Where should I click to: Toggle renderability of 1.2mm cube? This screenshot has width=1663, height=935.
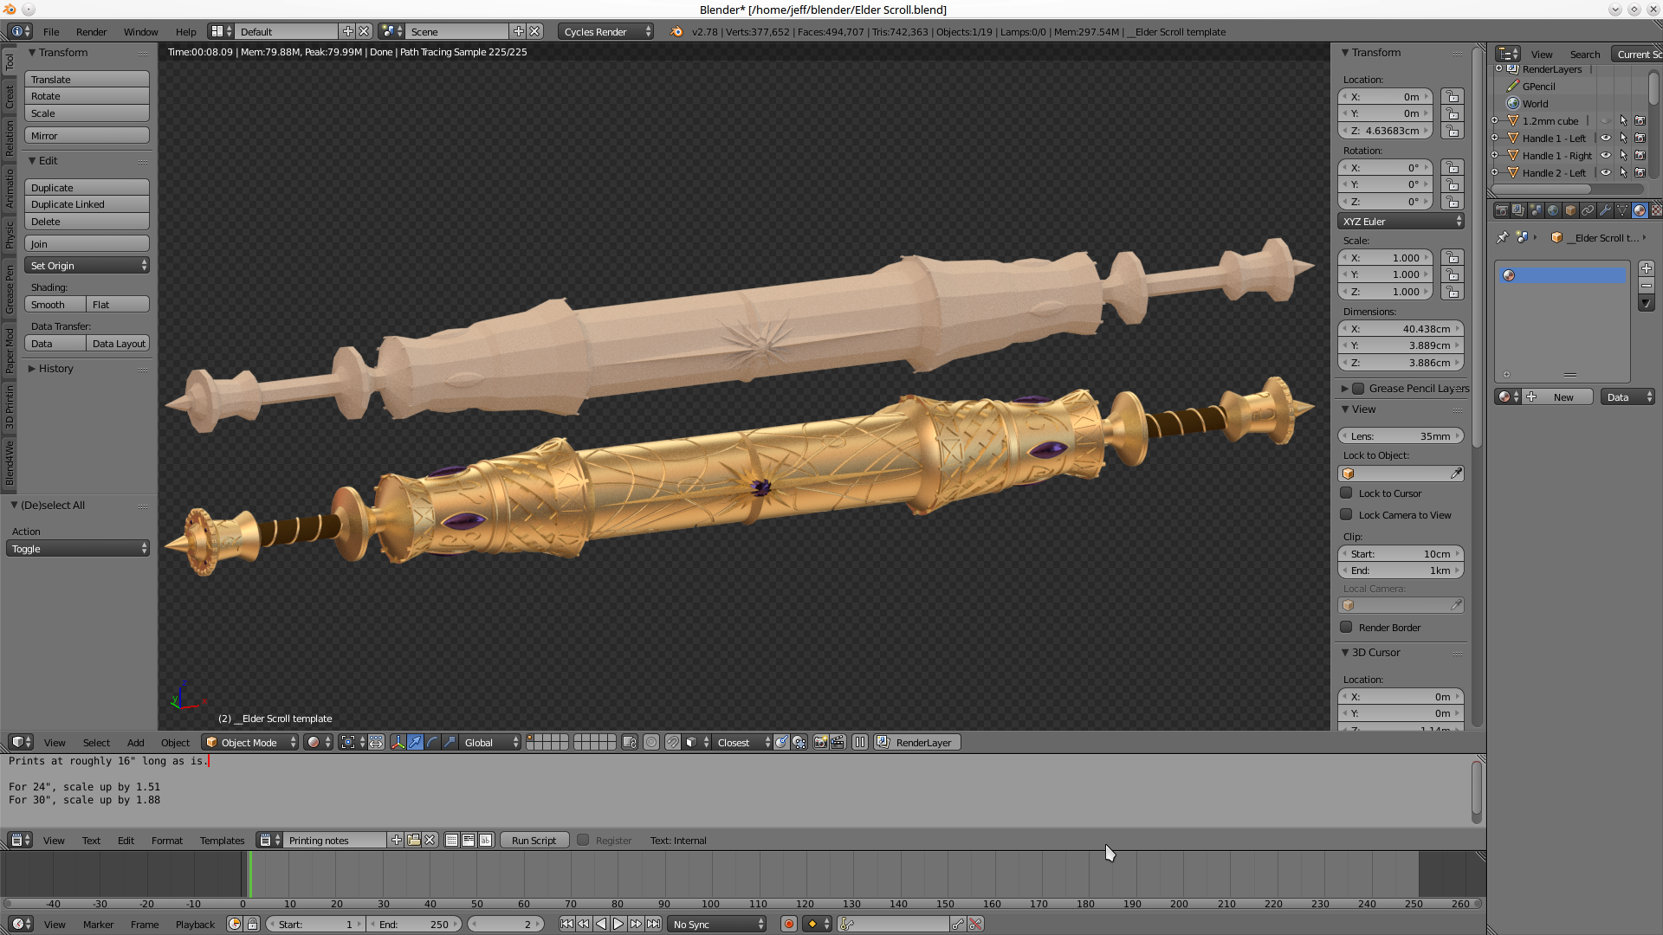tap(1640, 120)
